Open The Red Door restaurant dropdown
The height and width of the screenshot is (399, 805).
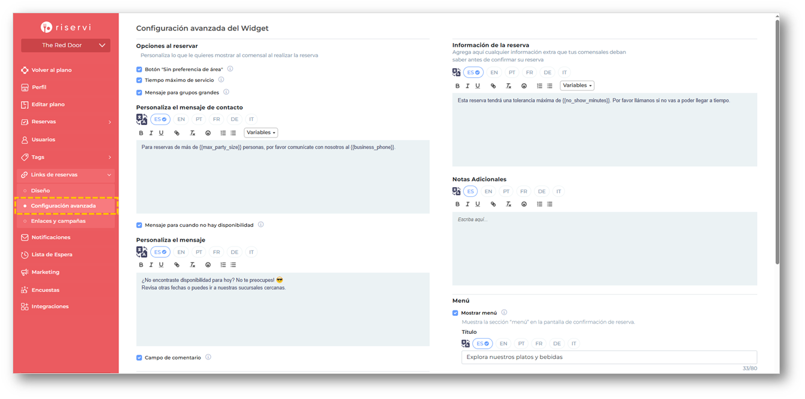(66, 45)
